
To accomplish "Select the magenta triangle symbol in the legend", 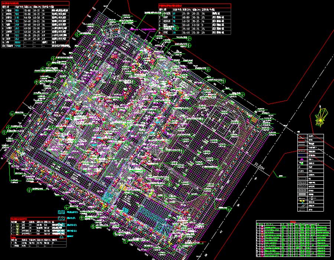I will pos(302,159).
